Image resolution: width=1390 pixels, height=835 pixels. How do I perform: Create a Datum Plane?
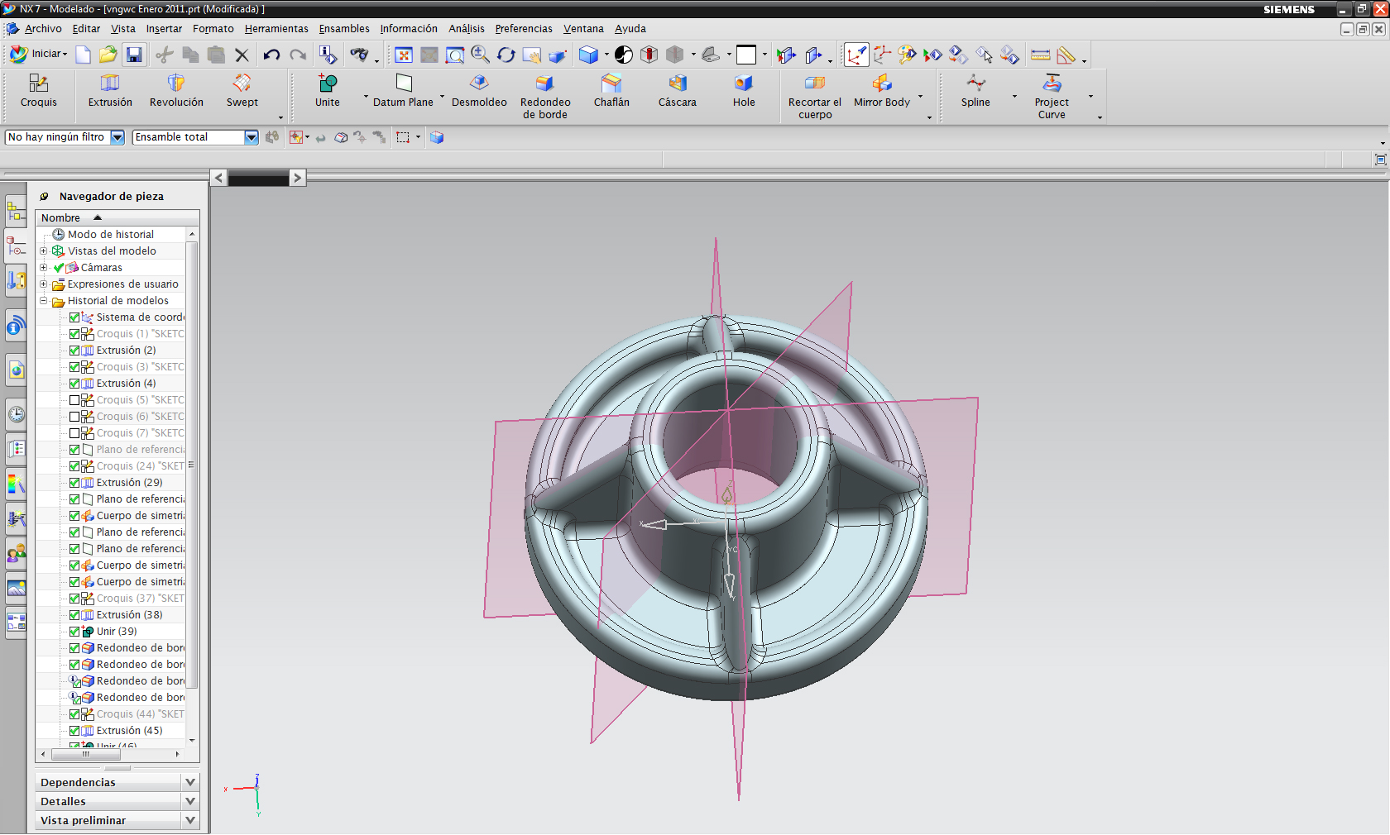pyautogui.click(x=403, y=91)
